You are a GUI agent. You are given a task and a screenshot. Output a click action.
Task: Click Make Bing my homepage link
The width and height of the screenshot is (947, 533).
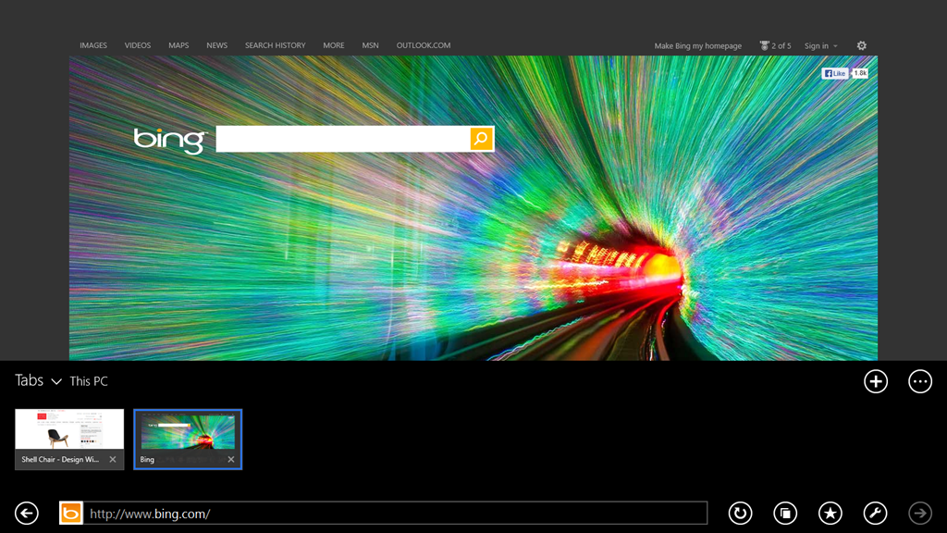697,45
